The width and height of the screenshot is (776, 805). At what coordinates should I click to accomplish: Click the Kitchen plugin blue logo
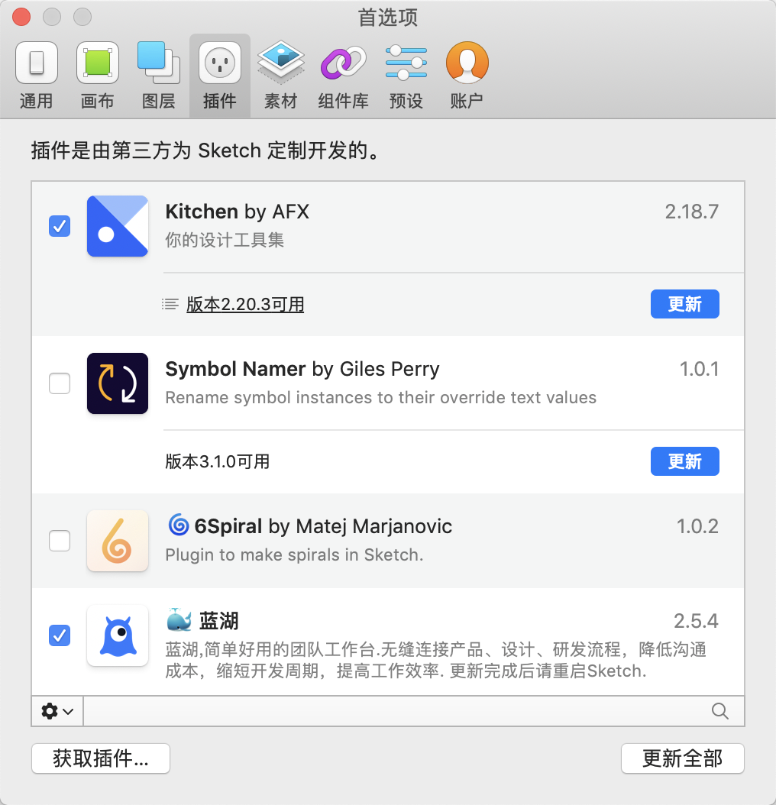point(118,226)
